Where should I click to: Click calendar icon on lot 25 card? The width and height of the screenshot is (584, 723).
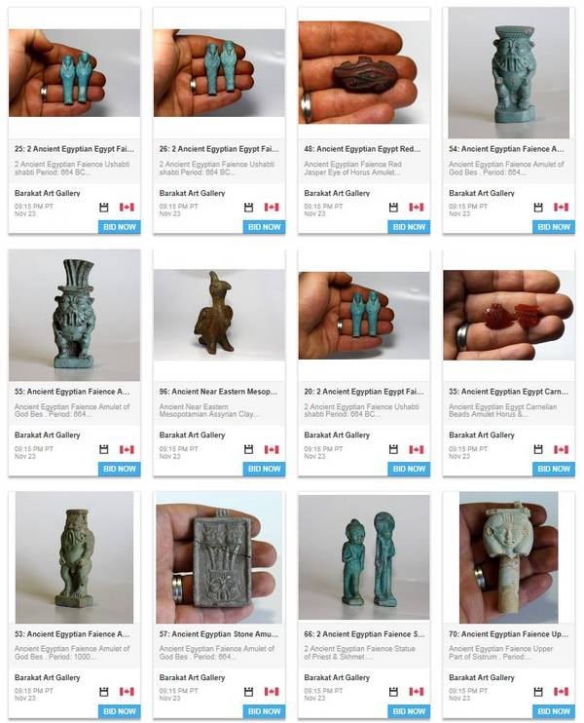click(x=104, y=208)
